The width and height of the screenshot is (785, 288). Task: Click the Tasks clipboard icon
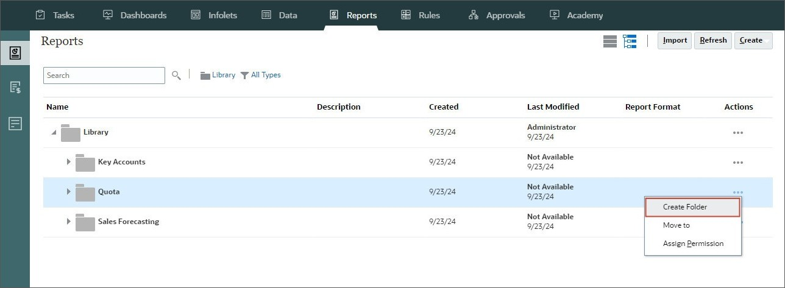40,15
